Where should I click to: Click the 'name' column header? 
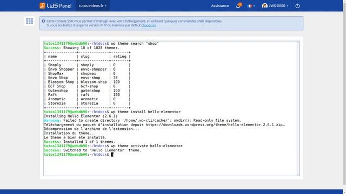point(52,57)
